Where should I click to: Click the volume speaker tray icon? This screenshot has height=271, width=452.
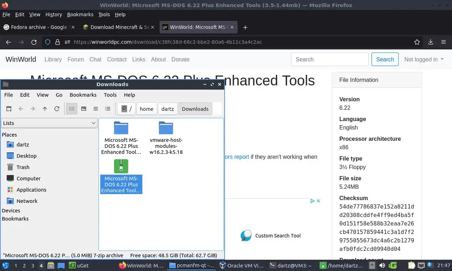(382, 265)
